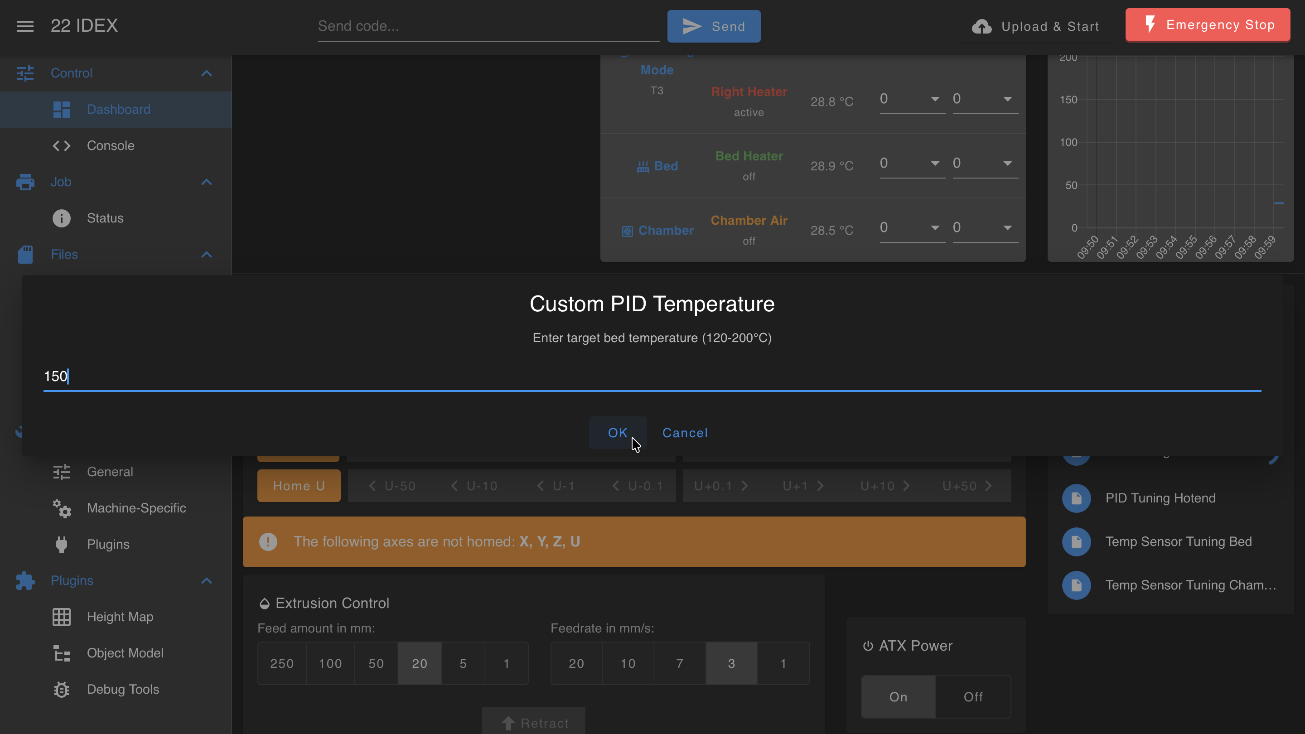This screenshot has width=1305, height=734.
Task: Click the warning icon in axes alert
Action: 268,542
